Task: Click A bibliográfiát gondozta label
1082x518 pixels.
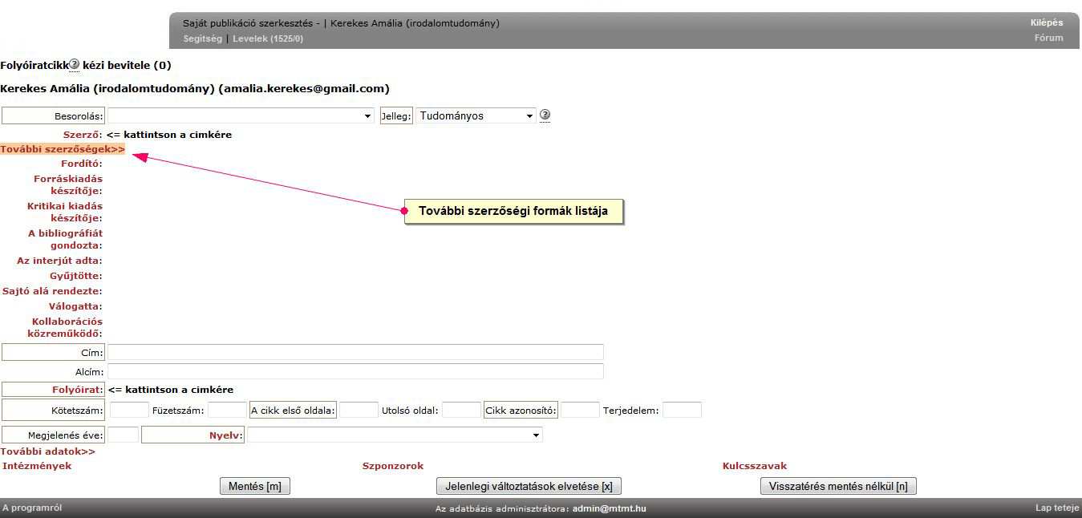Action: click(x=66, y=239)
